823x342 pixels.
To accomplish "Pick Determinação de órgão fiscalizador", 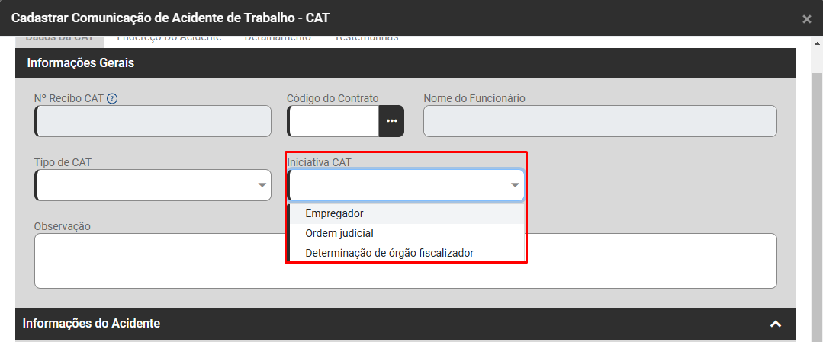I will (x=389, y=253).
